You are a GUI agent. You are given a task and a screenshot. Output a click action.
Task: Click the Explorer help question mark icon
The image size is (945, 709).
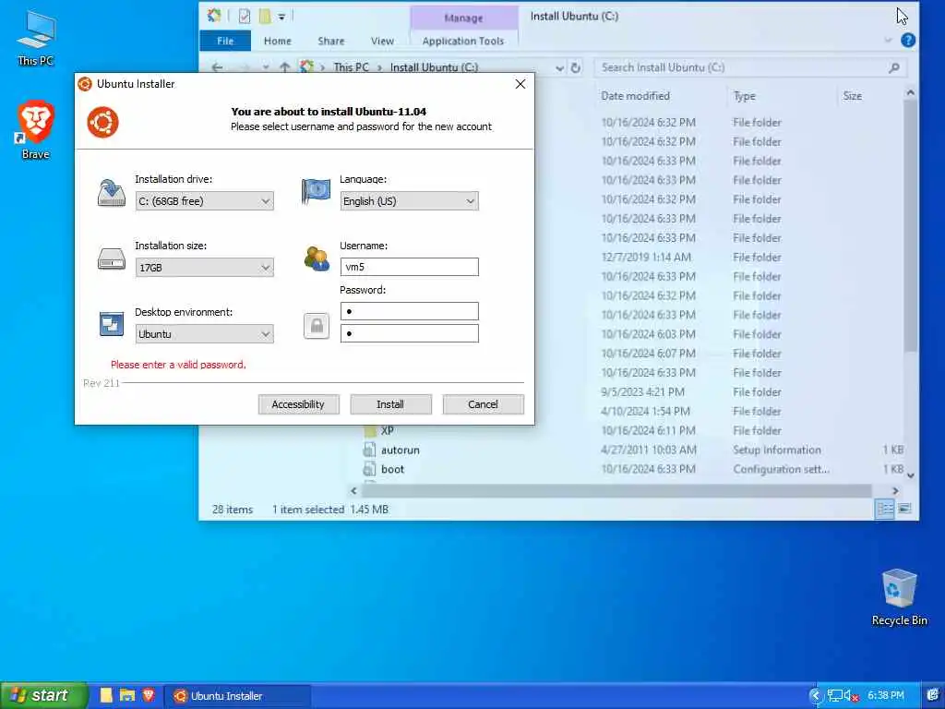tap(908, 41)
